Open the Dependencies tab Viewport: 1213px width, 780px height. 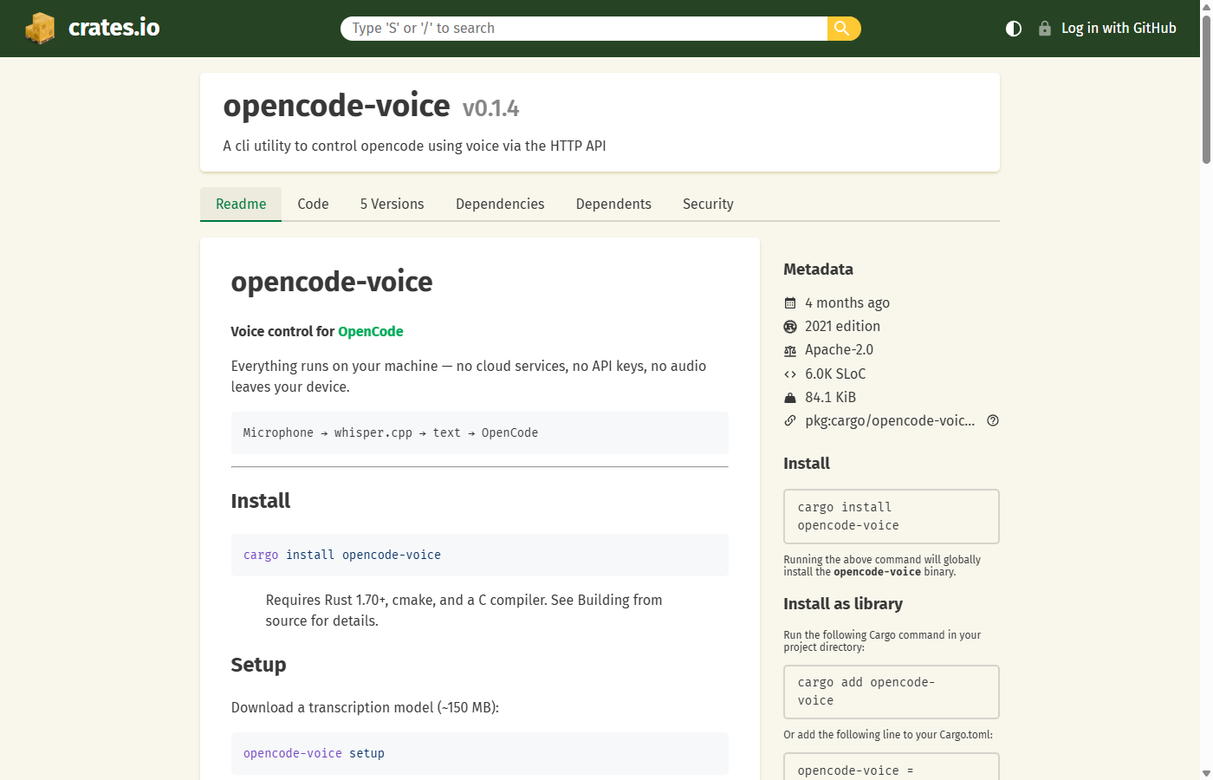pyautogui.click(x=500, y=205)
